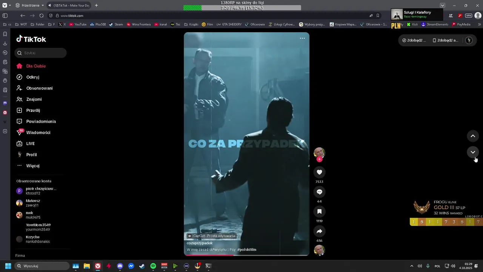Open the video's three-dot options menu

click(x=302, y=38)
